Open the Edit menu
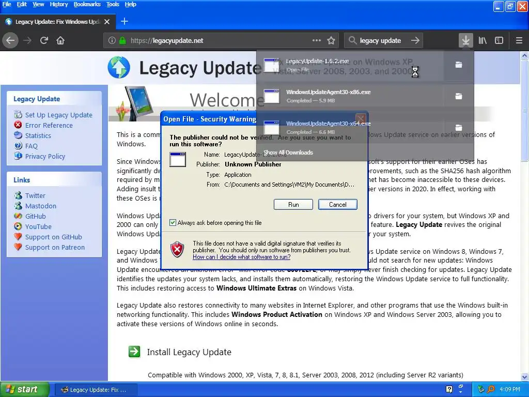This screenshot has height=397, width=529. click(x=22, y=4)
